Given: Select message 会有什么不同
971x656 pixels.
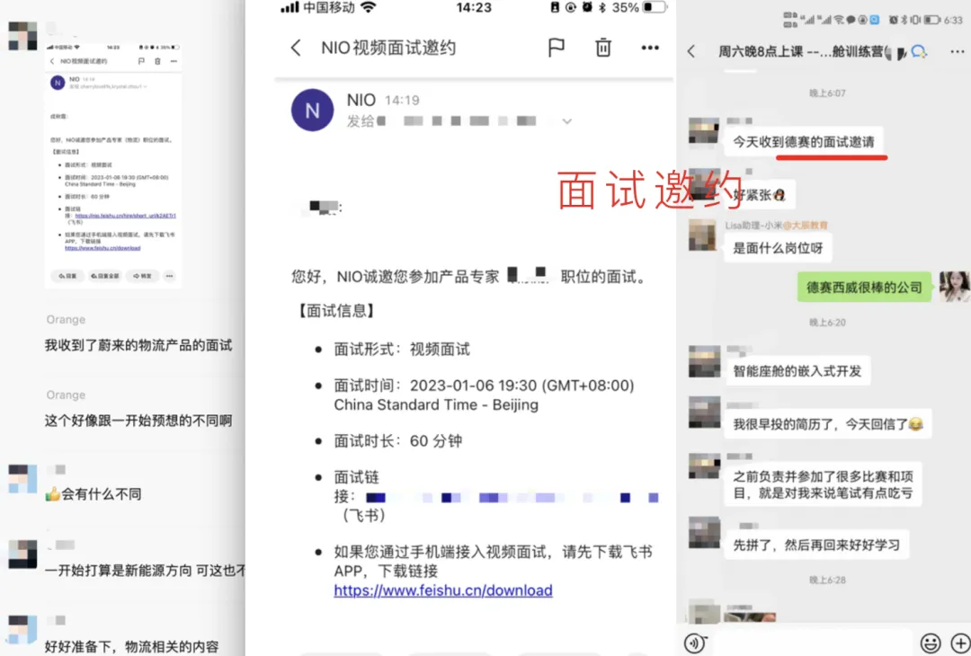Looking at the screenshot, I should pos(93,494).
